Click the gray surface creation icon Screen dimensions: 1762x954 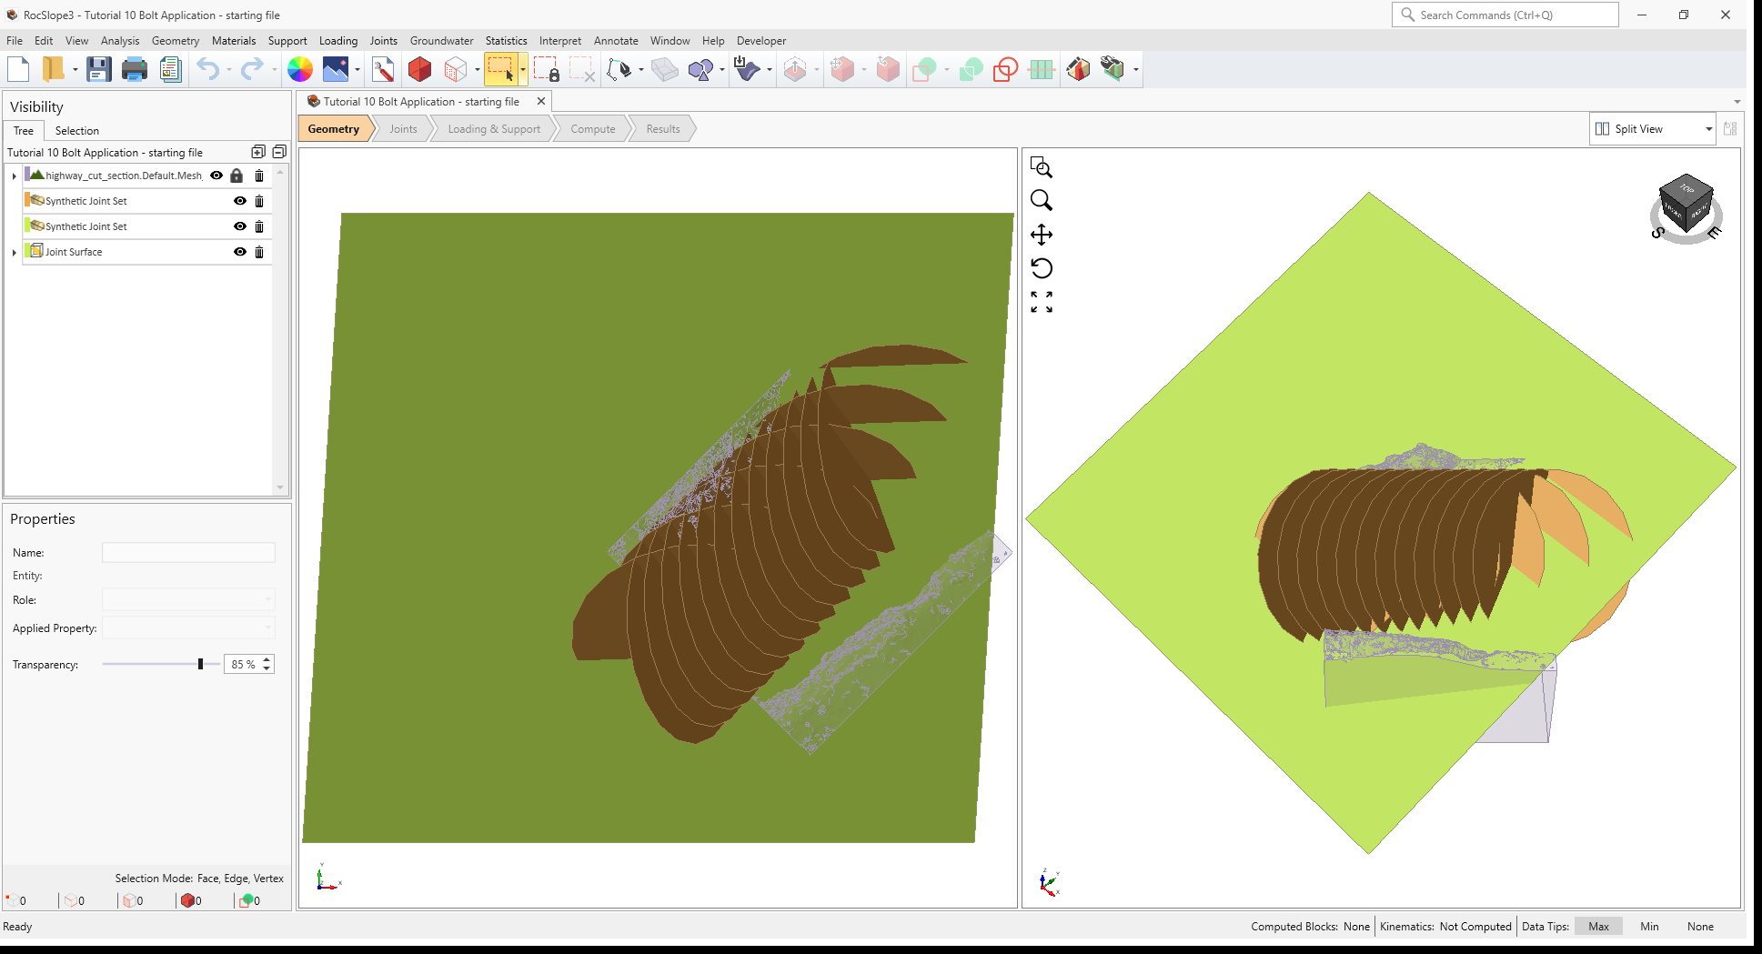click(x=665, y=69)
